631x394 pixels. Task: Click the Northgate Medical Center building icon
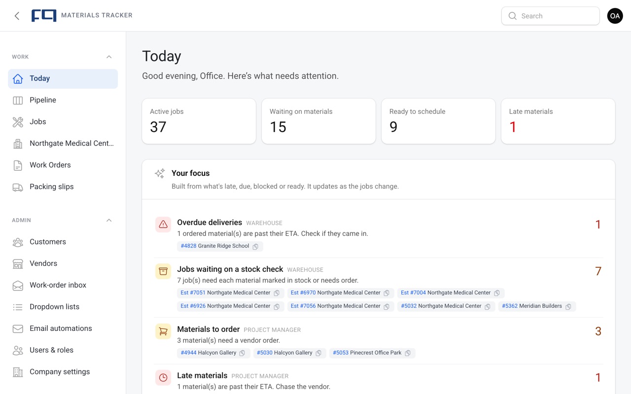coord(18,144)
